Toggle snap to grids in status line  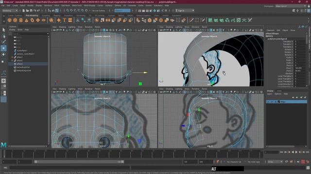pyautogui.click(x=68, y=11)
